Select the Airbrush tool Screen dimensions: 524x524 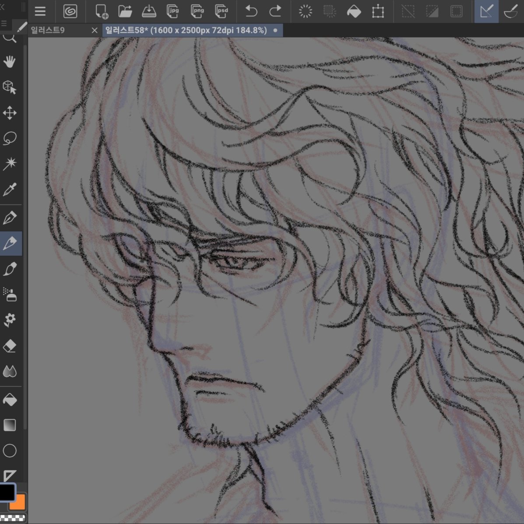click(x=10, y=295)
